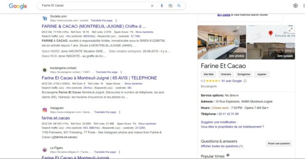Submit search with magnifying glass icon
Viewport: 305px width, 159px height.
[179, 6]
